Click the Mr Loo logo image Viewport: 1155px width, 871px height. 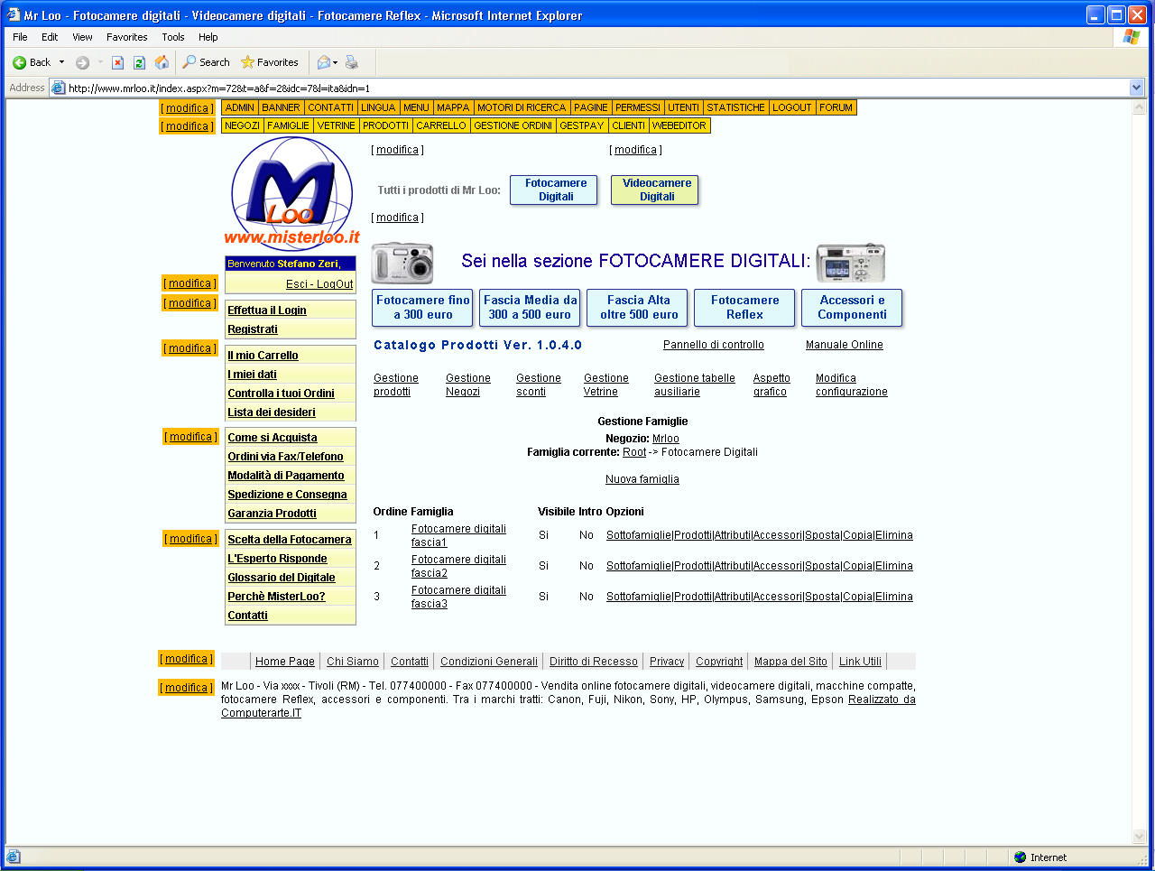pyautogui.click(x=291, y=192)
